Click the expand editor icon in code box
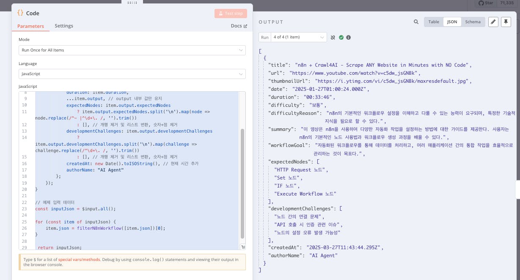 click(x=243, y=247)
